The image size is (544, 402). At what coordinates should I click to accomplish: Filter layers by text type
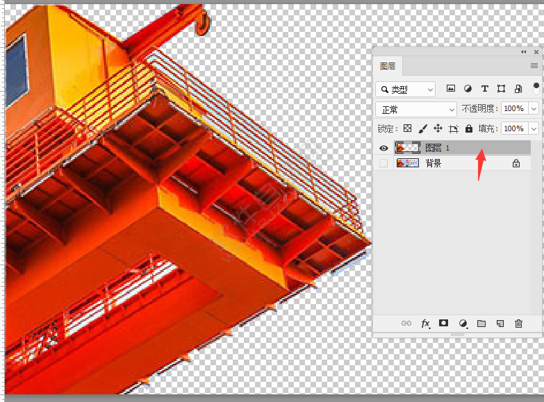[x=485, y=88]
